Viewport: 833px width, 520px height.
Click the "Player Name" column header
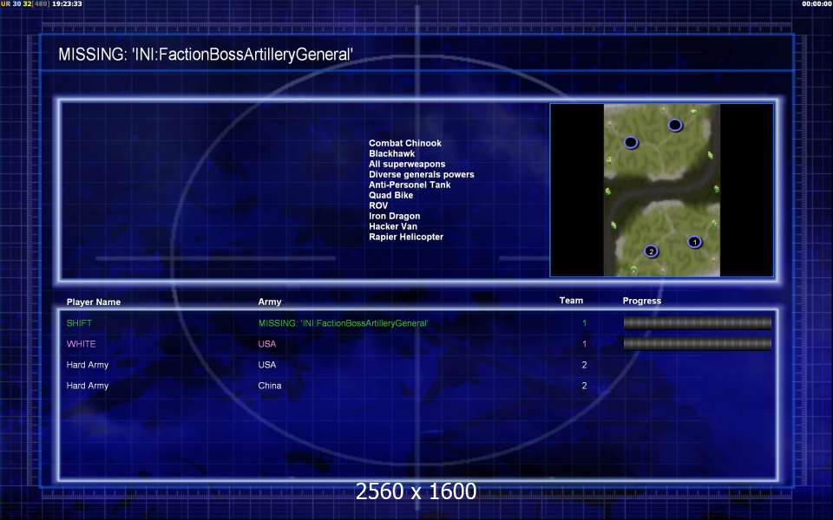pos(94,302)
